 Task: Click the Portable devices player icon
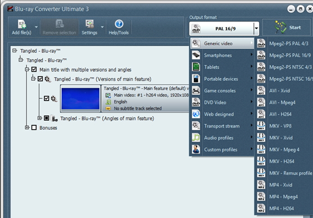click(196, 79)
